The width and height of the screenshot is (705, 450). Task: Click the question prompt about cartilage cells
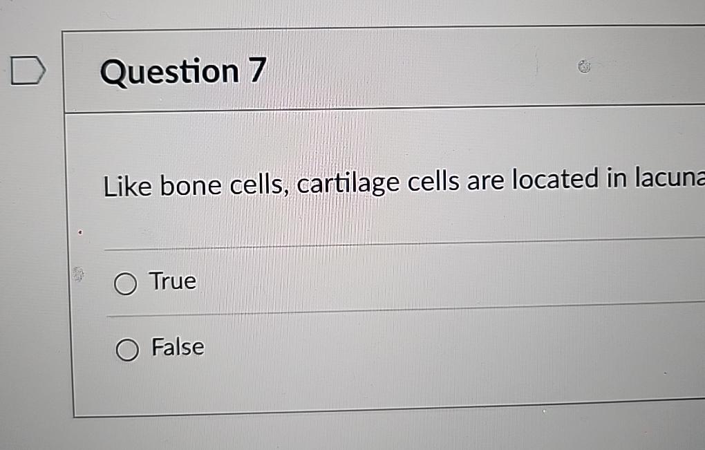[x=401, y=182]
